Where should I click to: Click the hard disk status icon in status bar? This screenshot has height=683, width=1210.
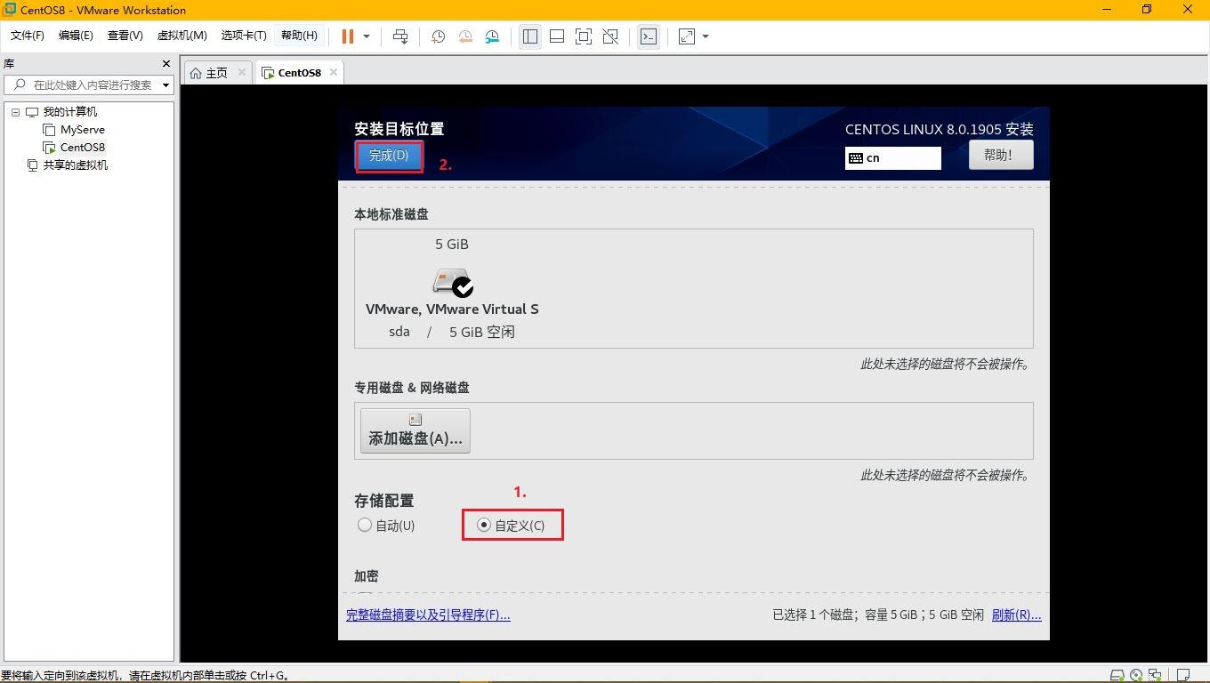pos(1117,675)
